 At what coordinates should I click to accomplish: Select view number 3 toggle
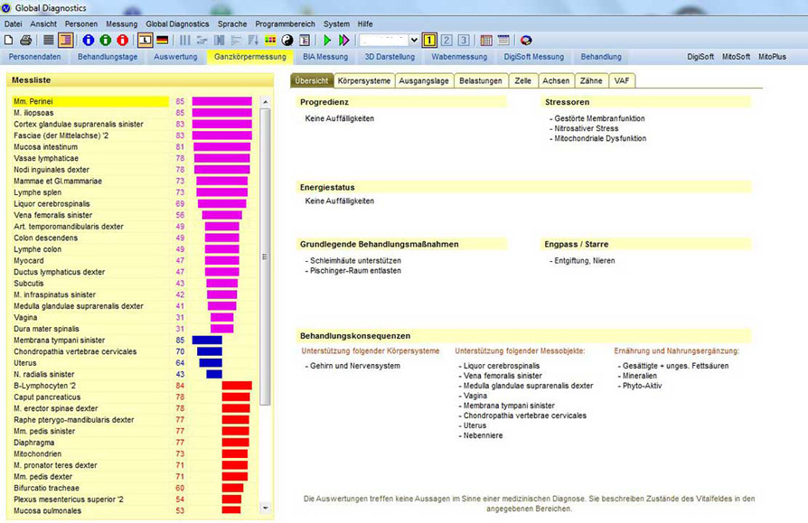click(x=464, y=40)
